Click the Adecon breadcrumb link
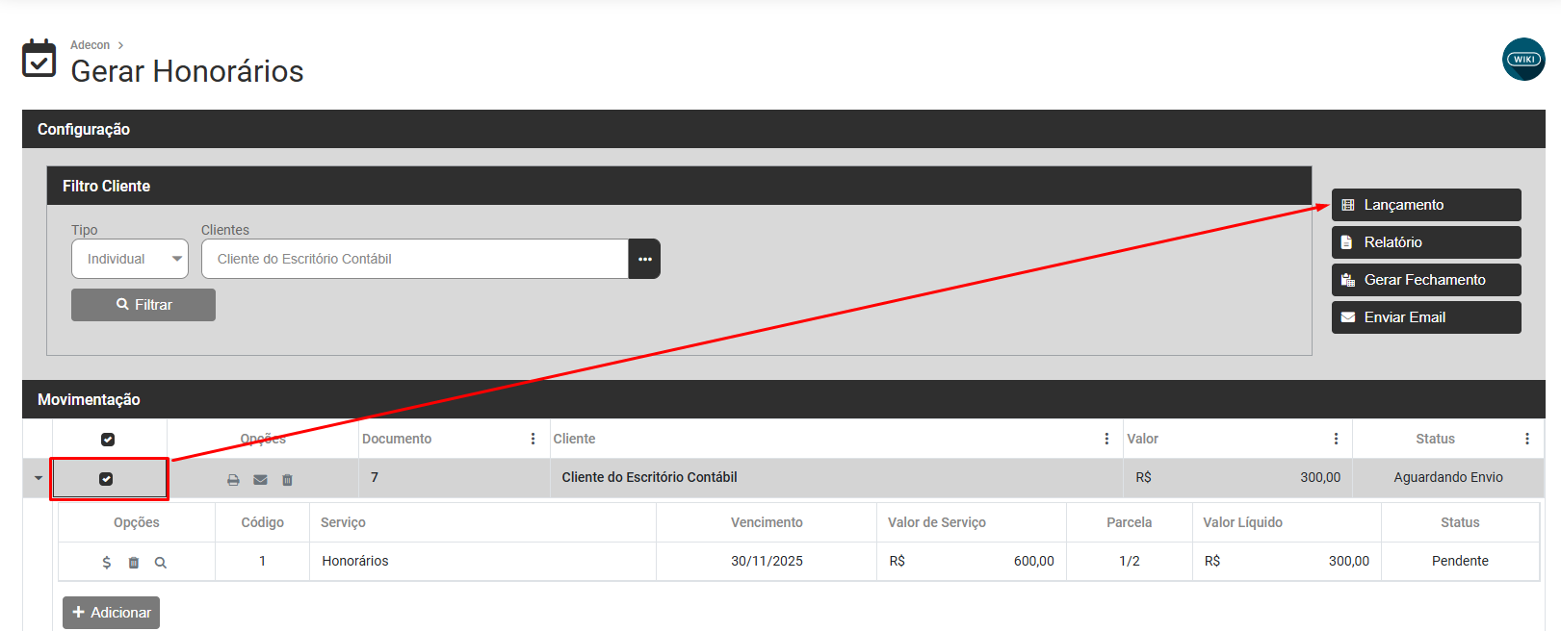Viewport: 1561px width, 631px height. pyautogui.click(x=90, y=45)
